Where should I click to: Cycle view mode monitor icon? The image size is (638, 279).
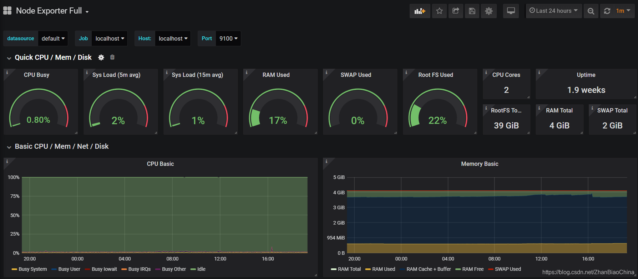point(511,11)
